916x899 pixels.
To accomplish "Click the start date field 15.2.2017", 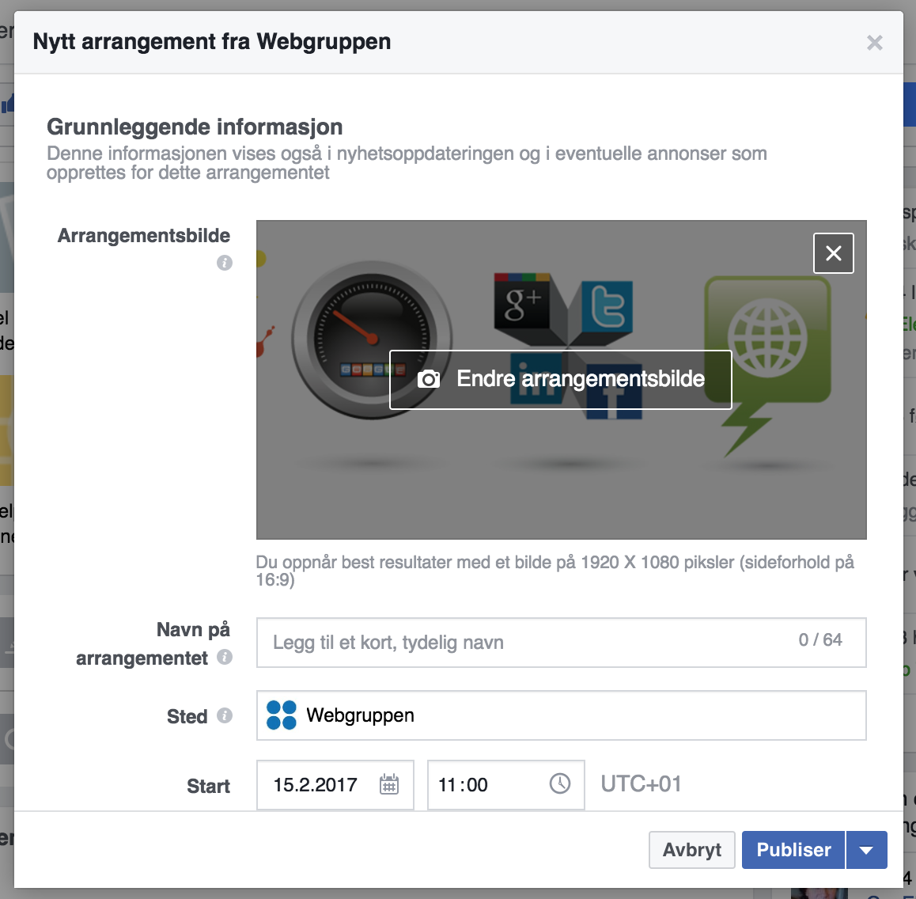I will (335, 785).
